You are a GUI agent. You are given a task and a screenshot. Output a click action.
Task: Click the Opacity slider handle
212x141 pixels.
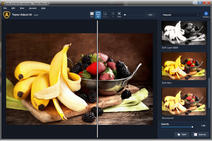point(192,127)
